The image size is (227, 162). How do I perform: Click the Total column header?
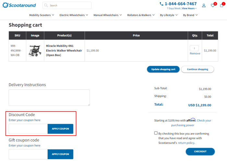coord(210,35)
